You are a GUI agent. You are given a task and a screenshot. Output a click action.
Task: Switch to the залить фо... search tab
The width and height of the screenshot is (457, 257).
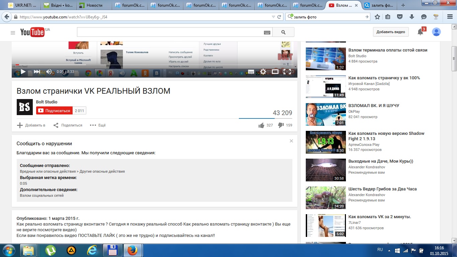click(380, 5)
